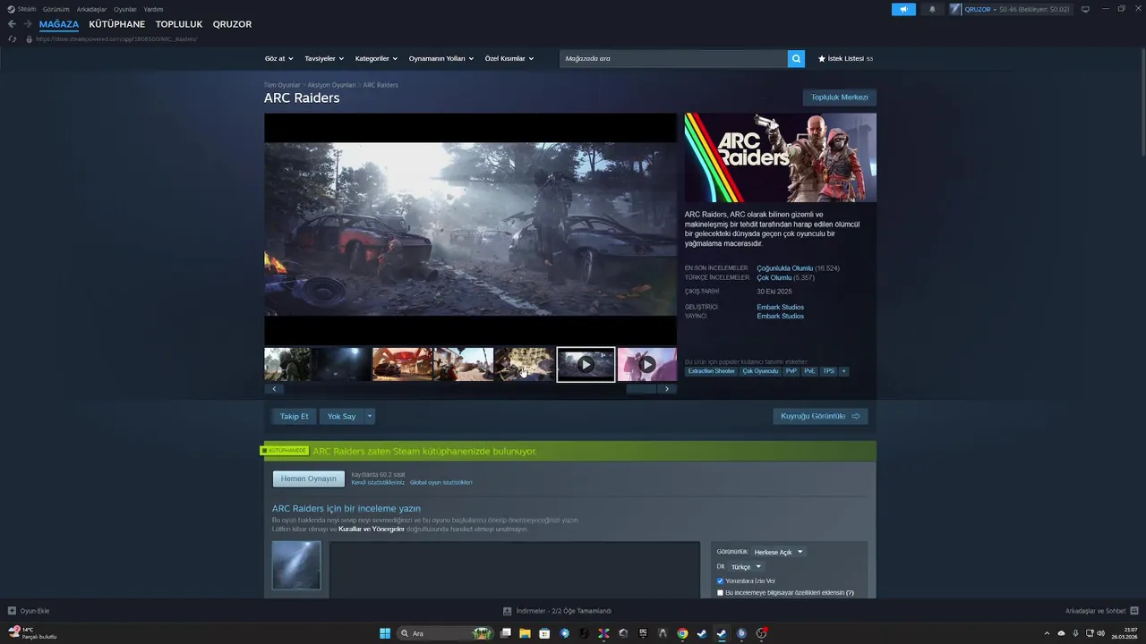Click the Takip Et button
Image resolution: width=1146 pixels, height=644 pixels.
(294, 416)
